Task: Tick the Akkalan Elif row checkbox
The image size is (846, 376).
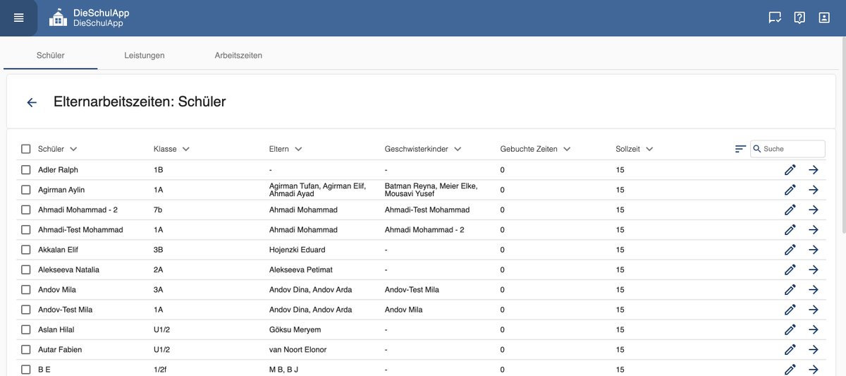Action: 26,250
